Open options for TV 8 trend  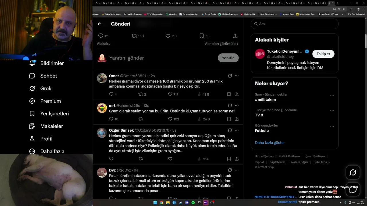pos(332,111)
